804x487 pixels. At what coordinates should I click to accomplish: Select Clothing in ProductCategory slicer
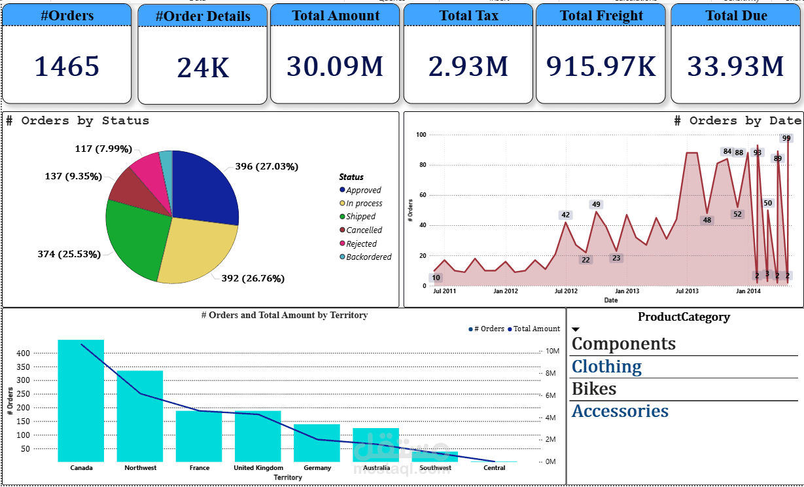point(606,367)
